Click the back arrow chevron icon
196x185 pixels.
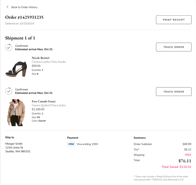point(7,7)
